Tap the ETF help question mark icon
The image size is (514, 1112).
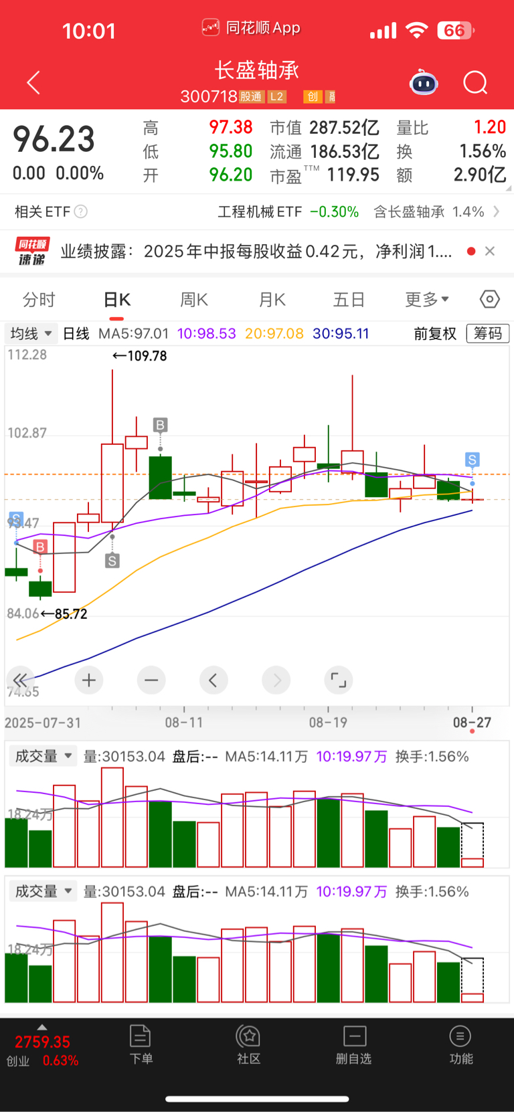pos(80,212)
